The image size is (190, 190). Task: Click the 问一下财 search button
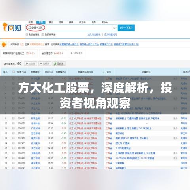coord(126,28)
